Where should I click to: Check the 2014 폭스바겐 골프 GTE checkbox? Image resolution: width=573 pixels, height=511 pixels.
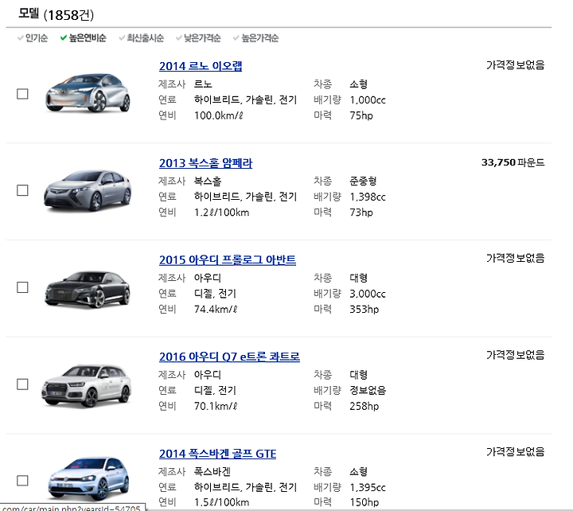coord(22,480)
